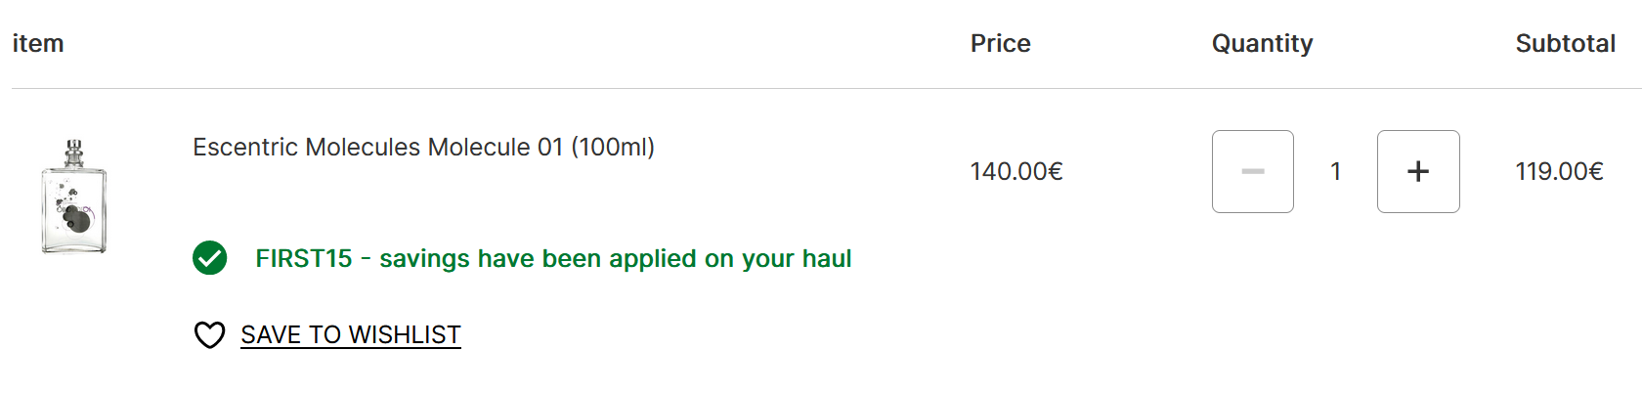Click the SAVE TO WISHLIST link
The width and height of the screenshot is (1642, 394).
350,335
